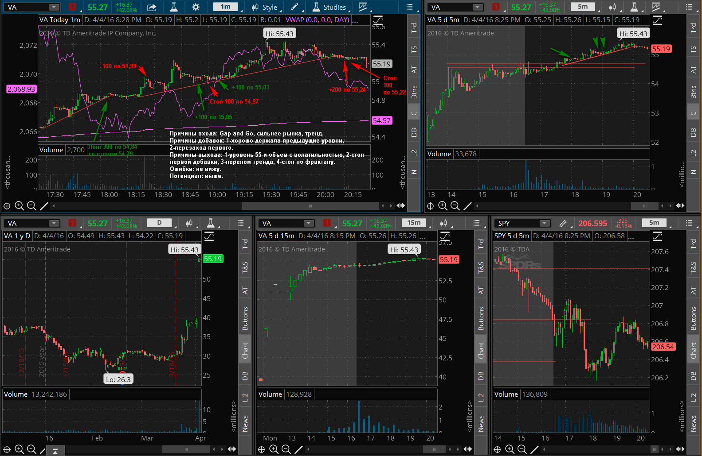Open the list menu icon of the SPY panel
The width and height of the screenshot is (702, 456).
(x=688, y=223)
